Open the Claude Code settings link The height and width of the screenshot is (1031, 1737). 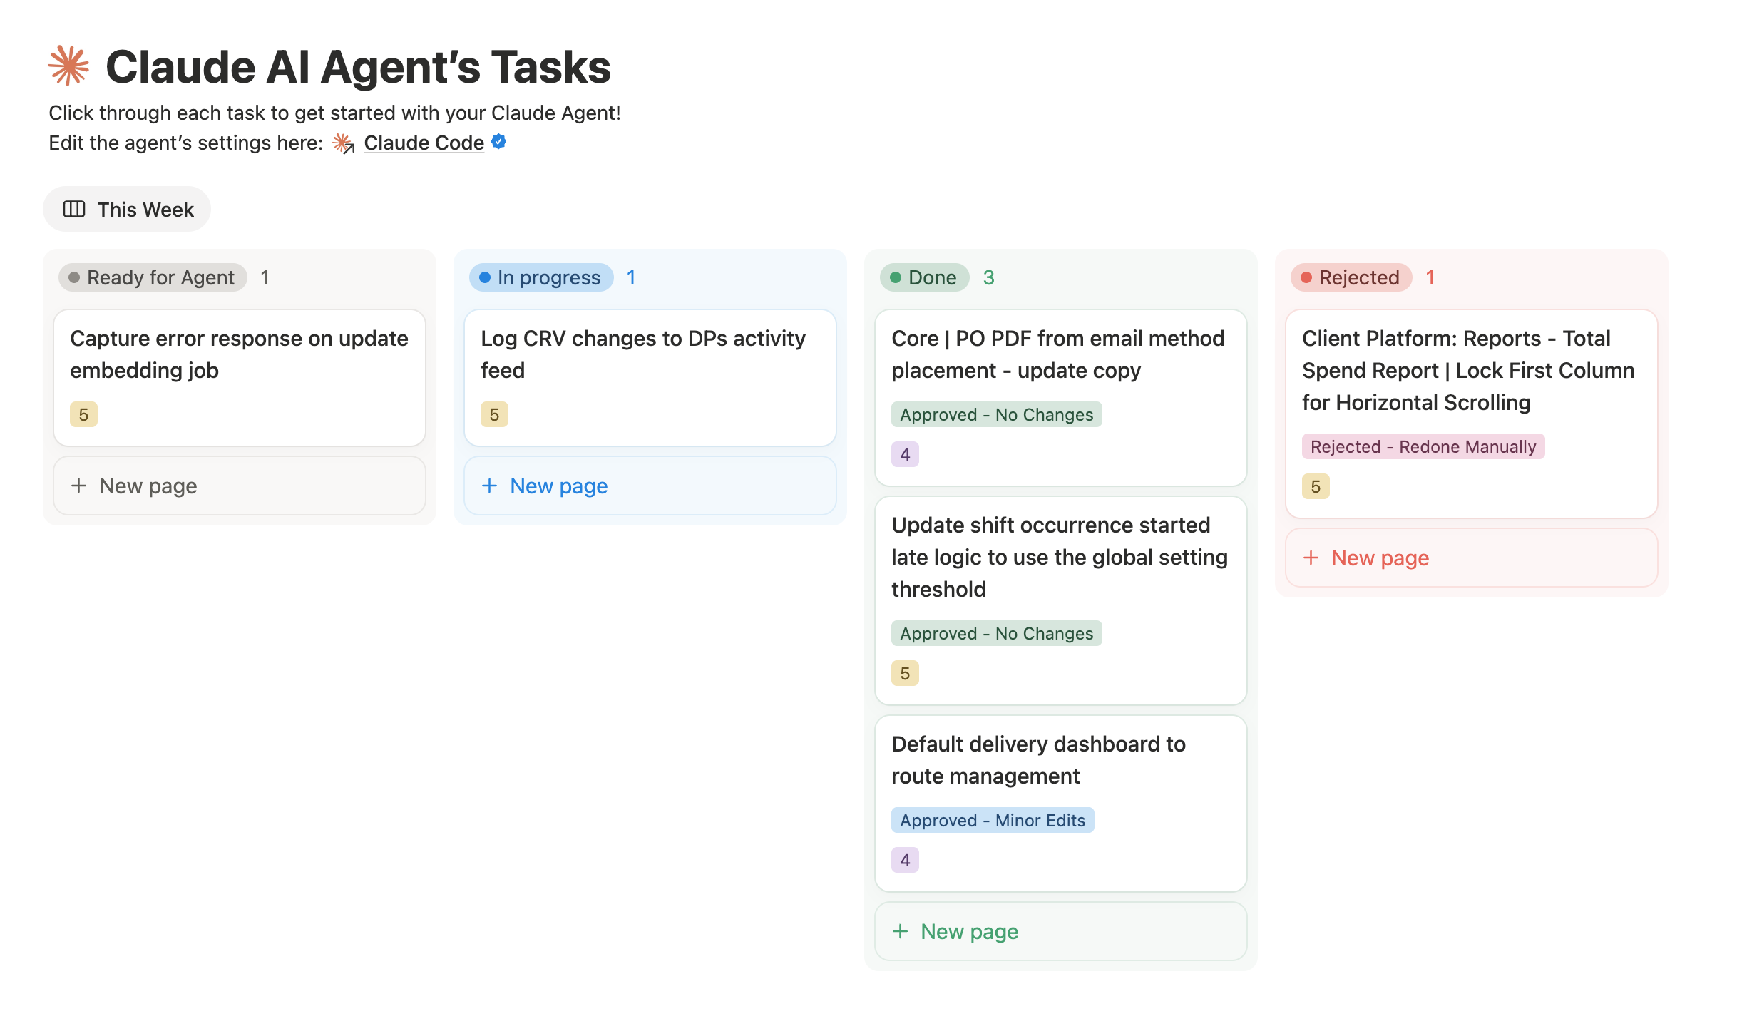[x=424, y=143]
